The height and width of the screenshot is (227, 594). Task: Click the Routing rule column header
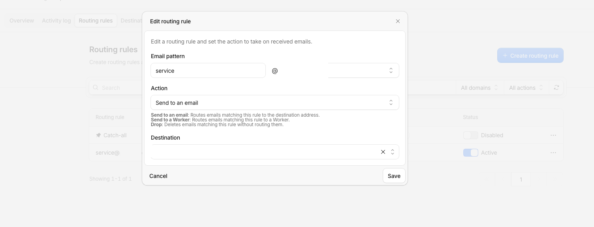(x=110, y=117)
